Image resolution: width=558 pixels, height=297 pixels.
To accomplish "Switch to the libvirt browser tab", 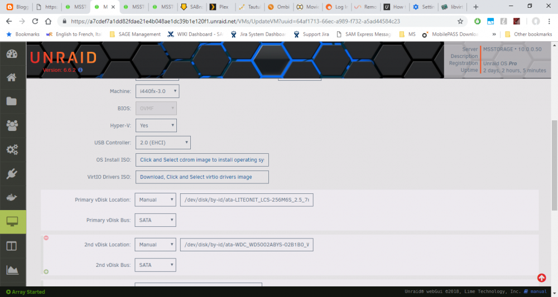I will 453,7.
